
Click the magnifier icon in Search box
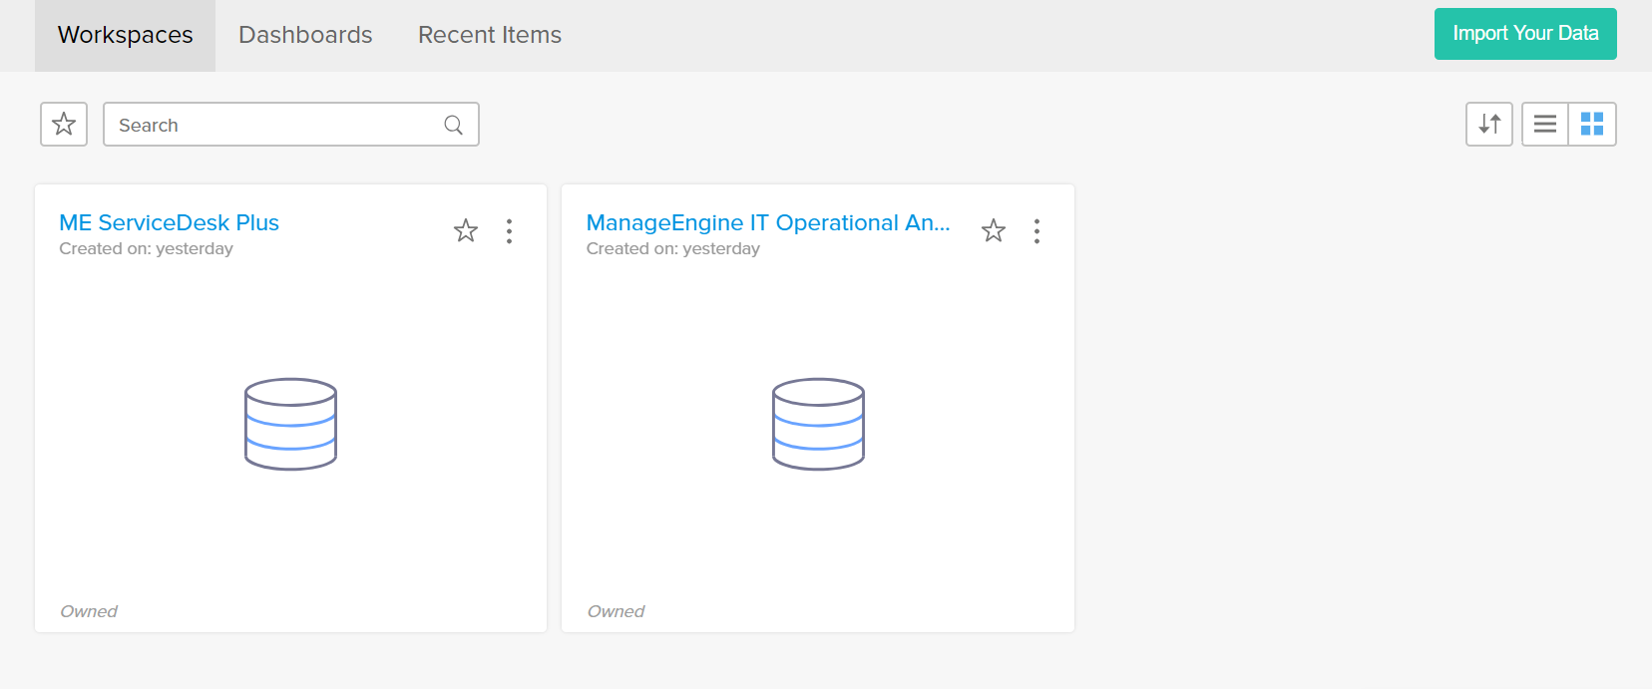[x=453, y=125]
